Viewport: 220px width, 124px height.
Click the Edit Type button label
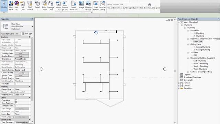[x=29, y=33]
